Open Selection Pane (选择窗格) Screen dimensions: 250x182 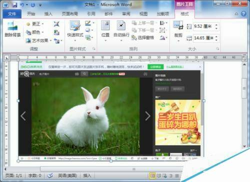(143, 38)
